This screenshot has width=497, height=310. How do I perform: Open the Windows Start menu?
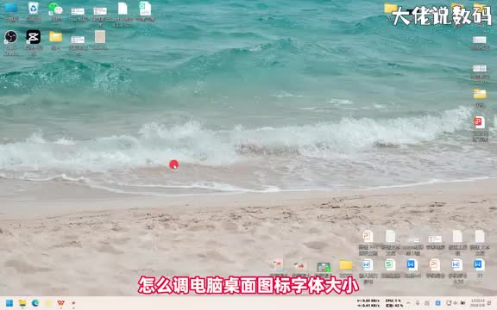(x=9, y=303)
